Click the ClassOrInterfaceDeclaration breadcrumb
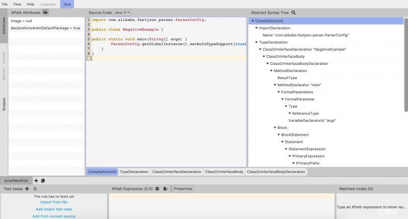408x219 pixels. point(176,172)
